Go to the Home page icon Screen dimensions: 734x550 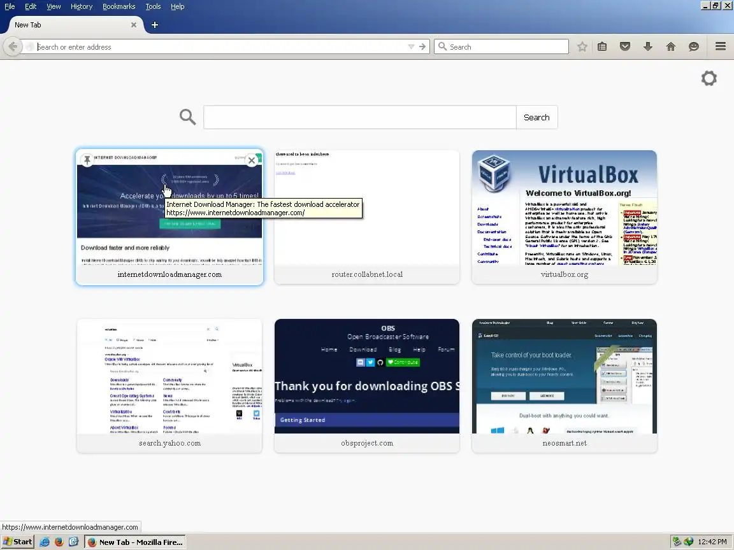coord(671,46)
